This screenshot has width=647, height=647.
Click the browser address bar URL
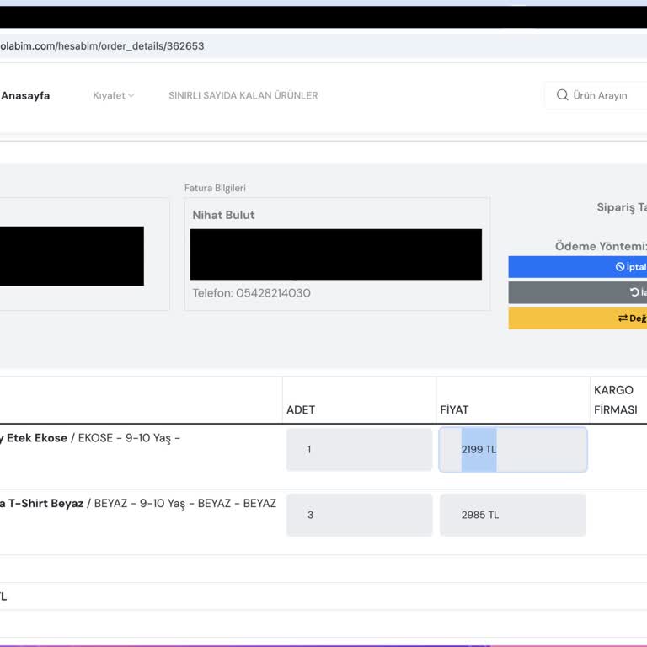[x=102, y=46]
